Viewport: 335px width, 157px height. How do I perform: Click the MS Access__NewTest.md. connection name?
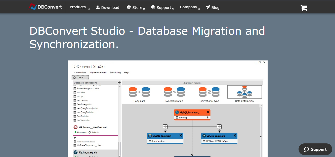[x=93, y=127]
